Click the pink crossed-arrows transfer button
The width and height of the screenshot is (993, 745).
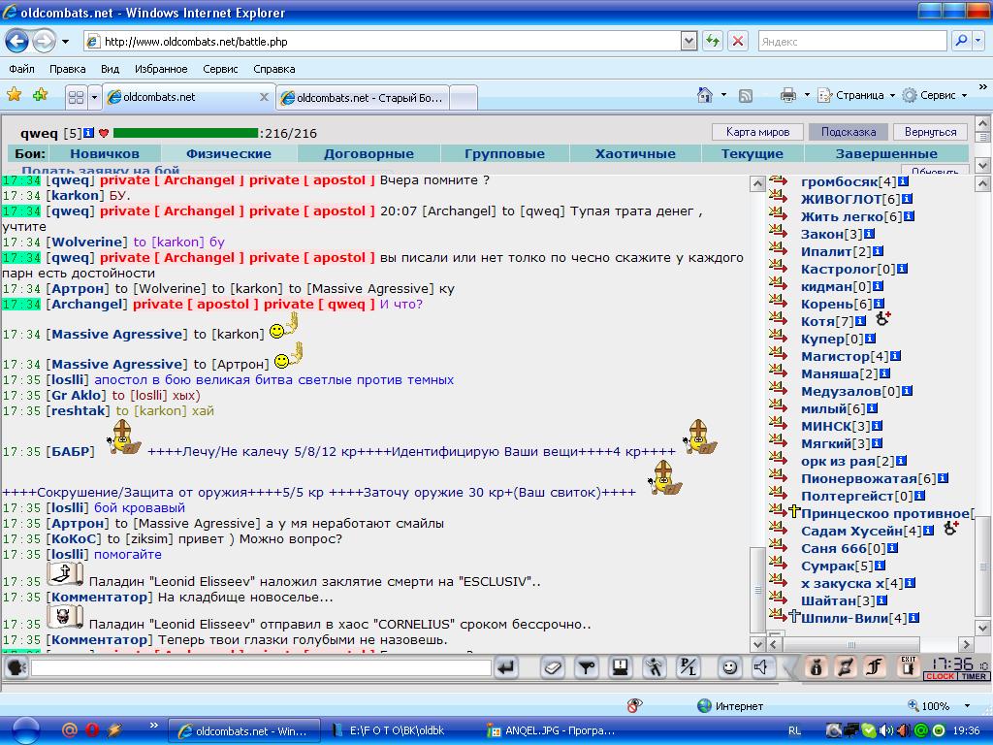(x=846, y=667)
